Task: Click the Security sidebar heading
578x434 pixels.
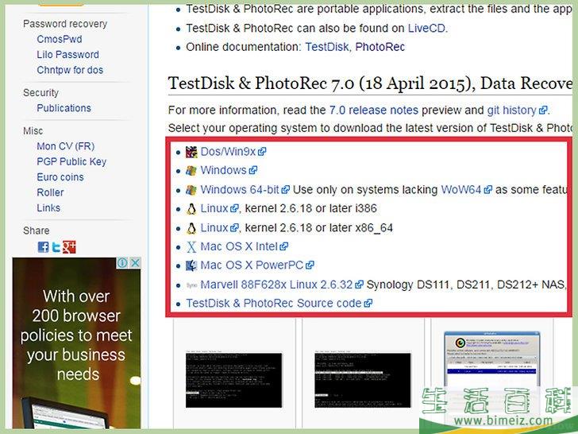Action: 40,93
